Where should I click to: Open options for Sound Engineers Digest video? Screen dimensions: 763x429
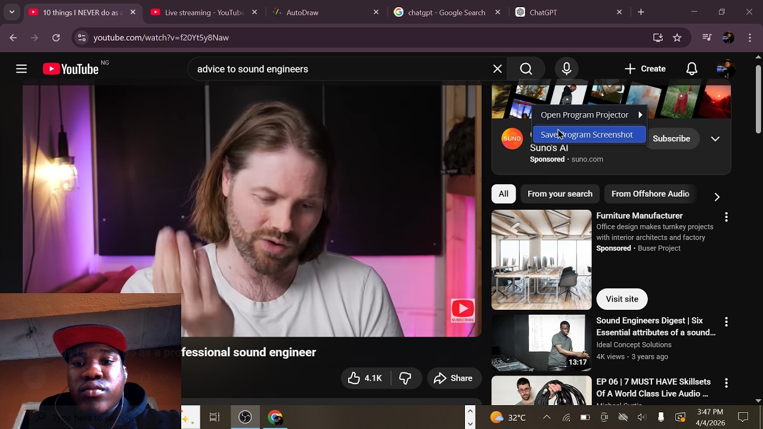point(726,322)
